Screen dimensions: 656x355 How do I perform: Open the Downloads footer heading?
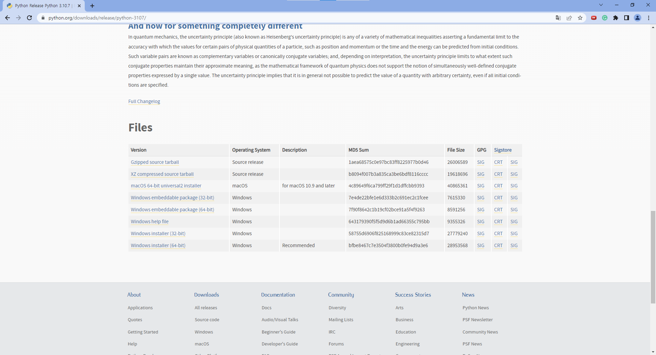[x=207, y=295]
